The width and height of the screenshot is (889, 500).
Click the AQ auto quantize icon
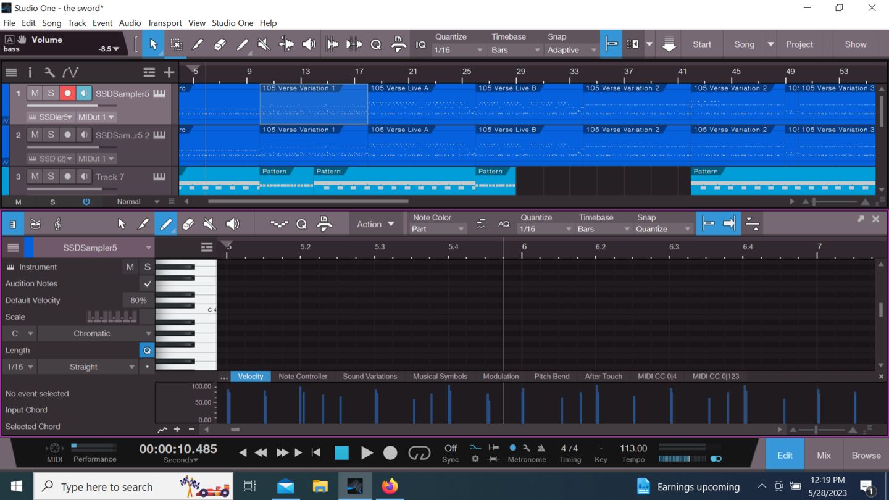[x=504, y=224]
